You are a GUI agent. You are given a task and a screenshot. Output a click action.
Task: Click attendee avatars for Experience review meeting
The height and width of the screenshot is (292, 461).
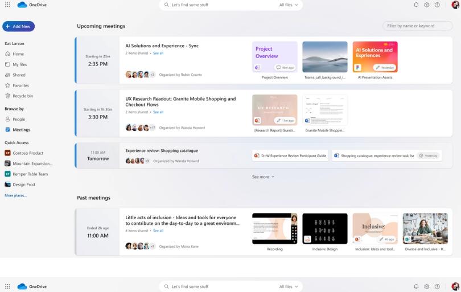coord(138,161)
